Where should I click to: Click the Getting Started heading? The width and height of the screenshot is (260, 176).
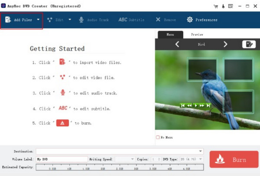click(57, 49)
